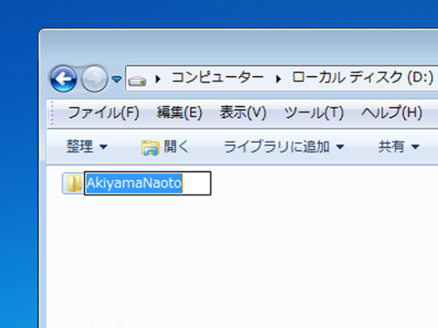Open the ヘルプ(H) menu
Viewport: 438px width, 328px height.
(x=391, y=113)
